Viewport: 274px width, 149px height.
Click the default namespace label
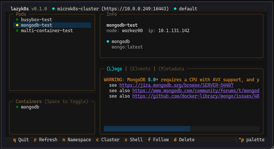pyautogui.click(x=188, y=9)
